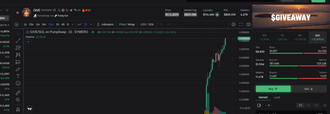Select the 4h timeframe
The height and width of the screenshot is (114, 330).
click(63, 24)
